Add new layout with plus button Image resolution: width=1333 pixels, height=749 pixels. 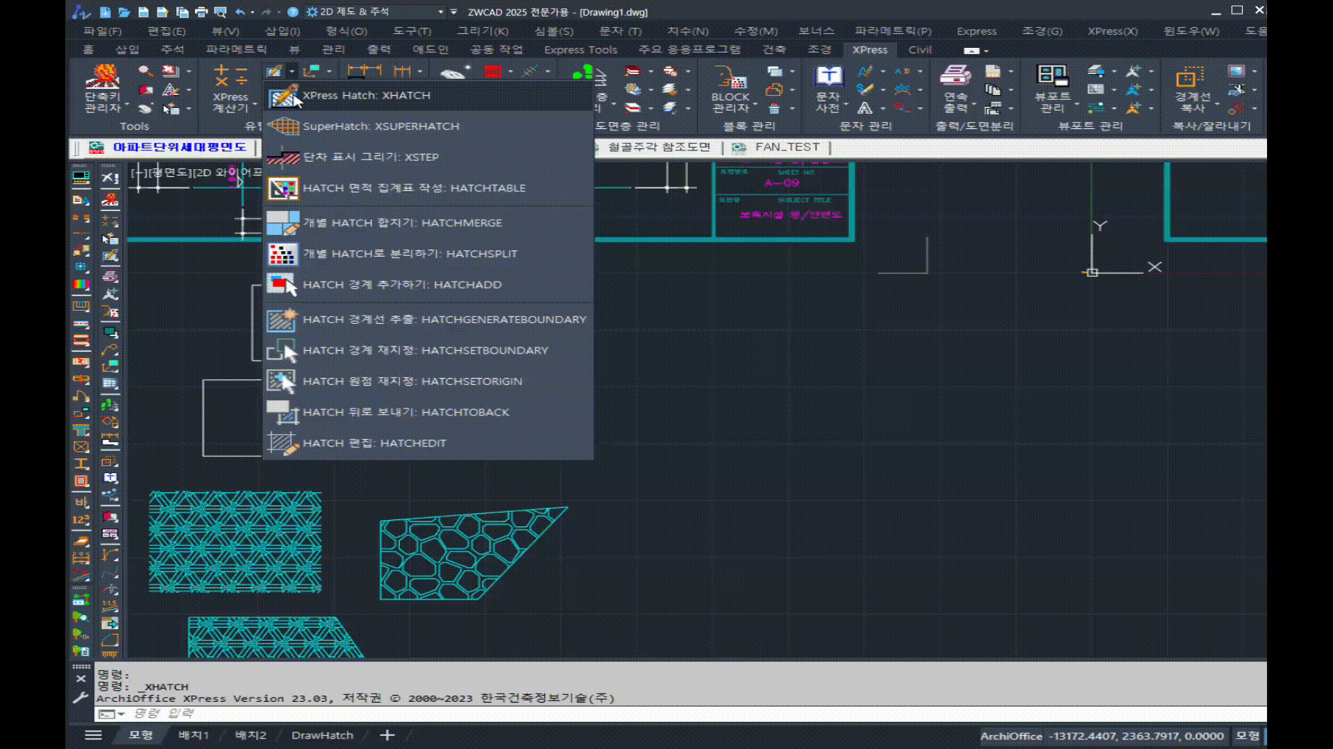[387, 735]
